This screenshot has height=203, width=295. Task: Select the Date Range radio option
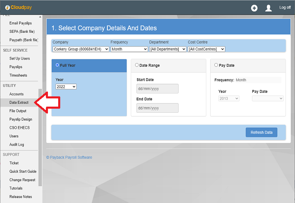137,65
